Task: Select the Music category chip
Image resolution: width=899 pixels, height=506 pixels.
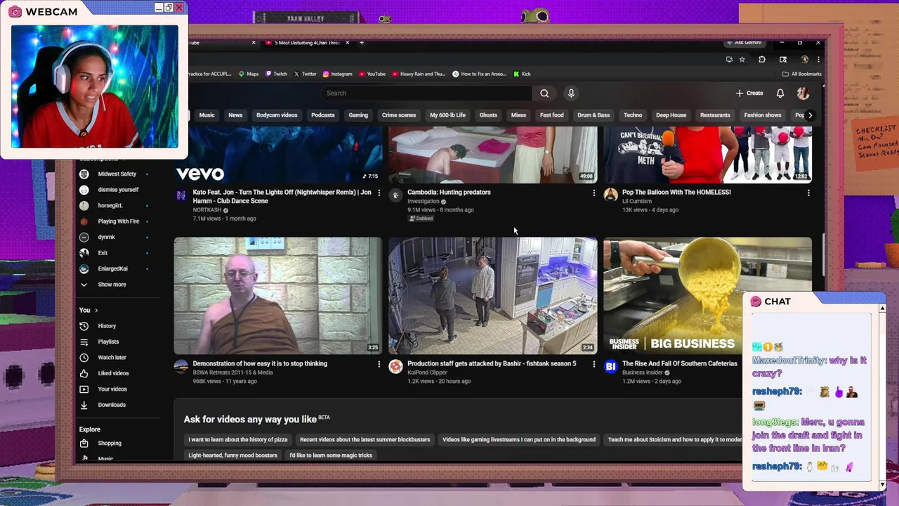Action: 206,115
